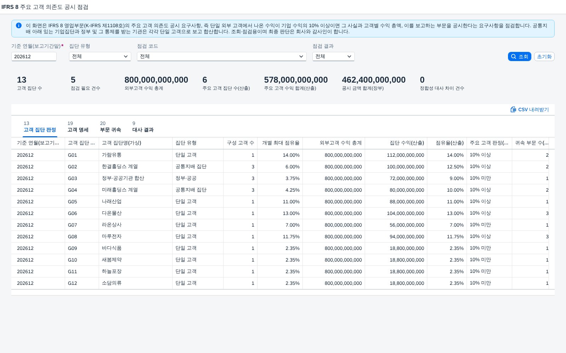Click the 462,400,000,000 KPI value
Image resolution: width=566 pixels, height=353 pixels.
tap(374, 80)
